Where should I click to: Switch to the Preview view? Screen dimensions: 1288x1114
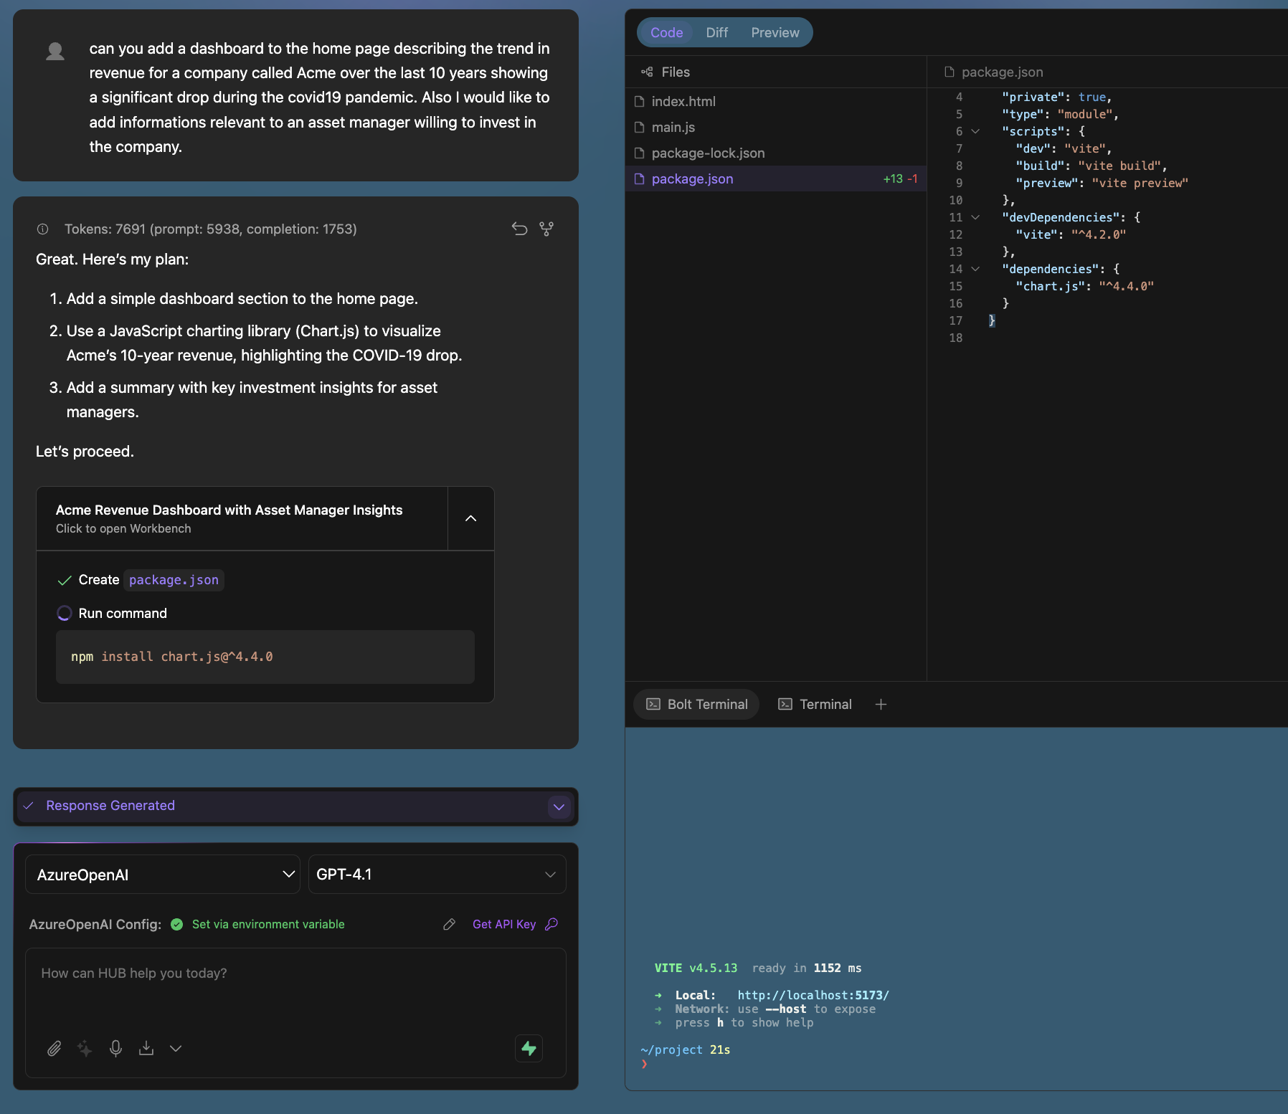coord(775,33)
